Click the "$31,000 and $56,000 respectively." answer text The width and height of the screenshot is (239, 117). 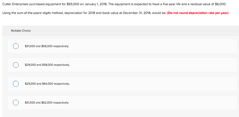(x=47, y=46)
